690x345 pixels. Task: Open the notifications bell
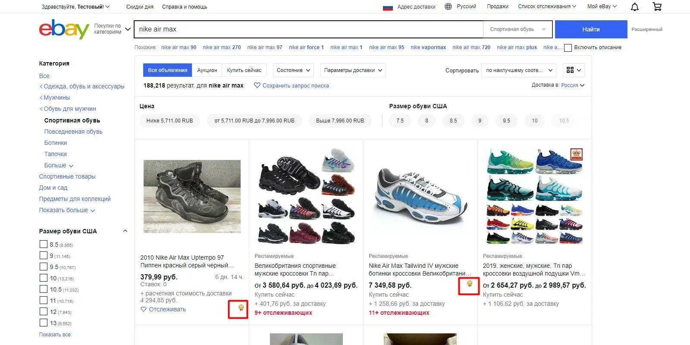click(635, 7)
